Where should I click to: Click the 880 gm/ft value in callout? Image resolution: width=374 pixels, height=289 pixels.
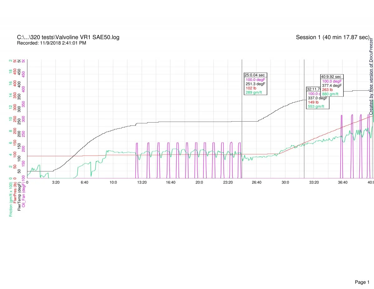click(330, 94)
